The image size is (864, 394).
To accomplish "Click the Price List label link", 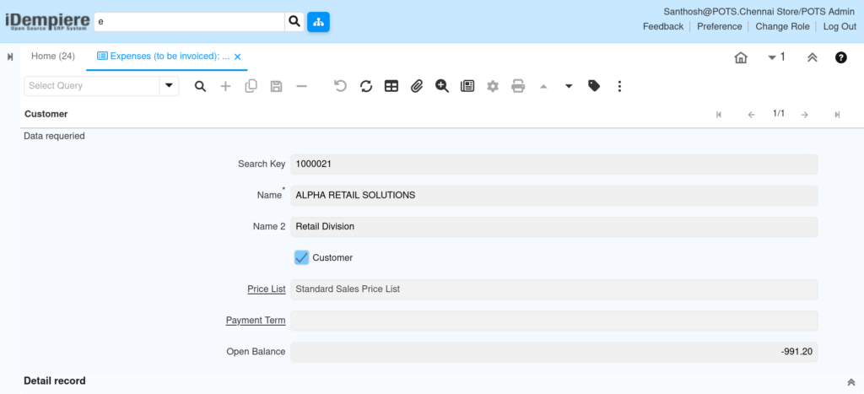I will click(267, 289).
